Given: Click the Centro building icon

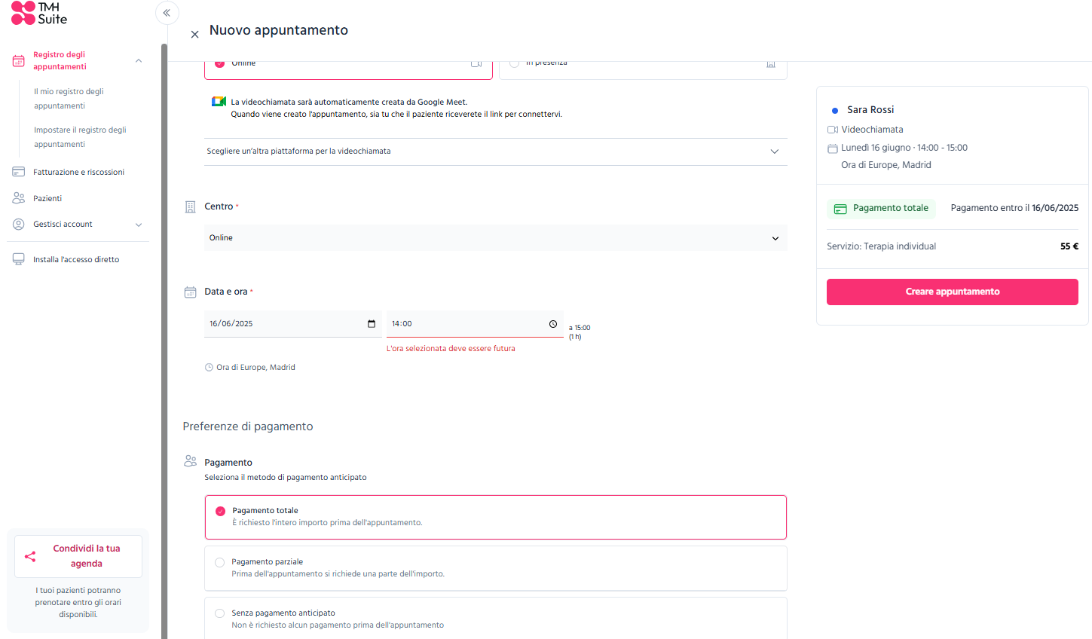Looking at the screenshot, I should click(x=191, y=206).
